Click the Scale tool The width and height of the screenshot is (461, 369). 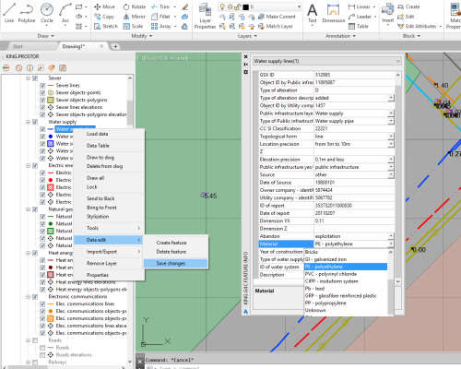click(x=133, y=27)
